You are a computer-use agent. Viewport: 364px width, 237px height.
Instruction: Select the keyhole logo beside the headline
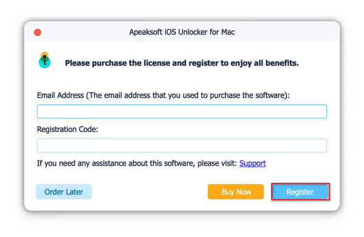point(44,60)
